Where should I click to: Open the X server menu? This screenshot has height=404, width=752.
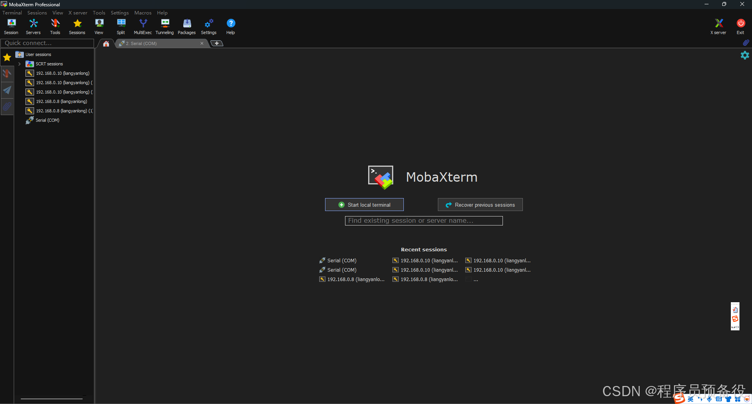(78, 13)
